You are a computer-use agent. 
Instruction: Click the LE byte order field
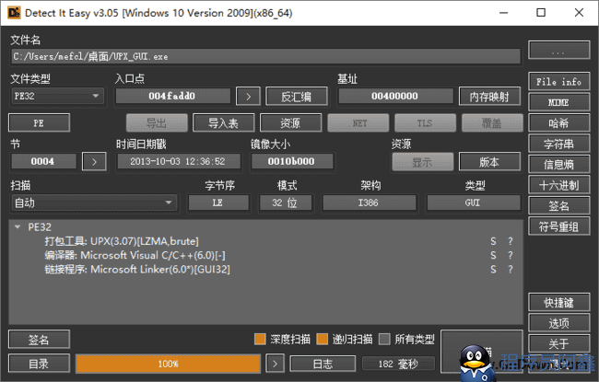pyautogui.click(x=218, y=203)
